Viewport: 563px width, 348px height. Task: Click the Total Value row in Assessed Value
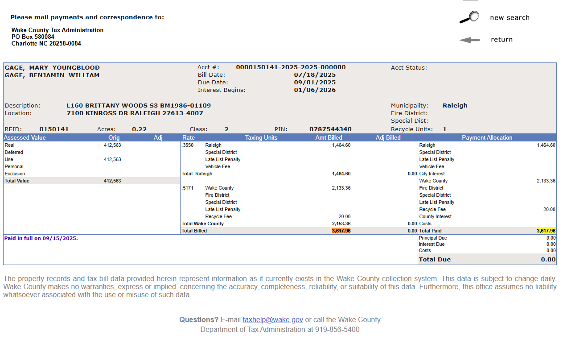point(17,181)
